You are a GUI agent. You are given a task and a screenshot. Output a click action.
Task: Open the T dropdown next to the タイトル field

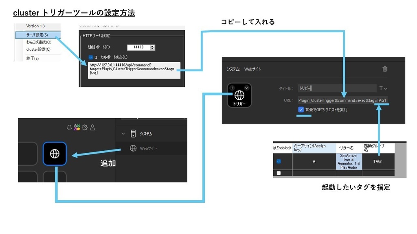[x=384, y=88]
